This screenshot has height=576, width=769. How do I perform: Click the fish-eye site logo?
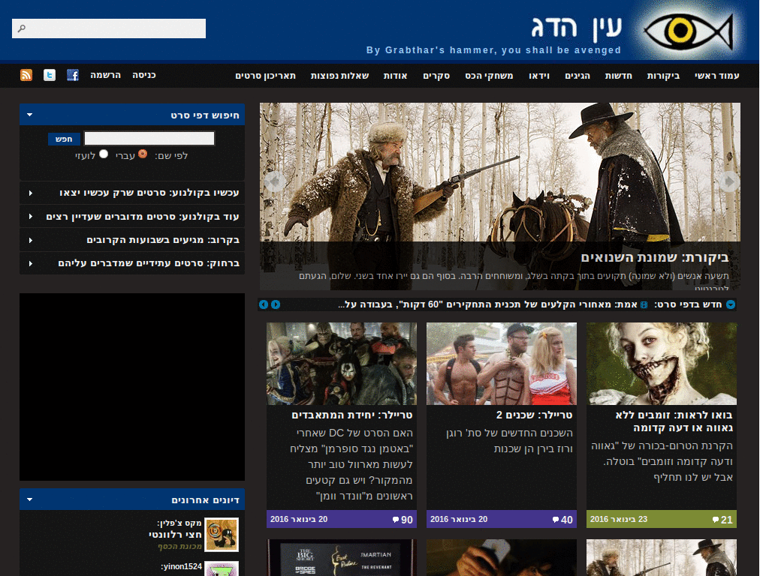(x=689, y=31)
